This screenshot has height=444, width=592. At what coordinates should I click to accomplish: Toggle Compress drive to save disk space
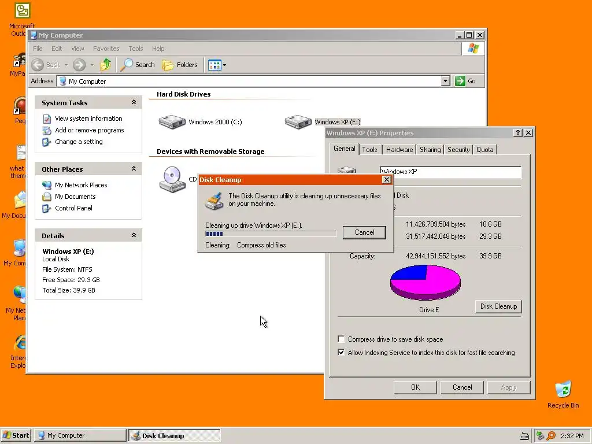(341, 339)
